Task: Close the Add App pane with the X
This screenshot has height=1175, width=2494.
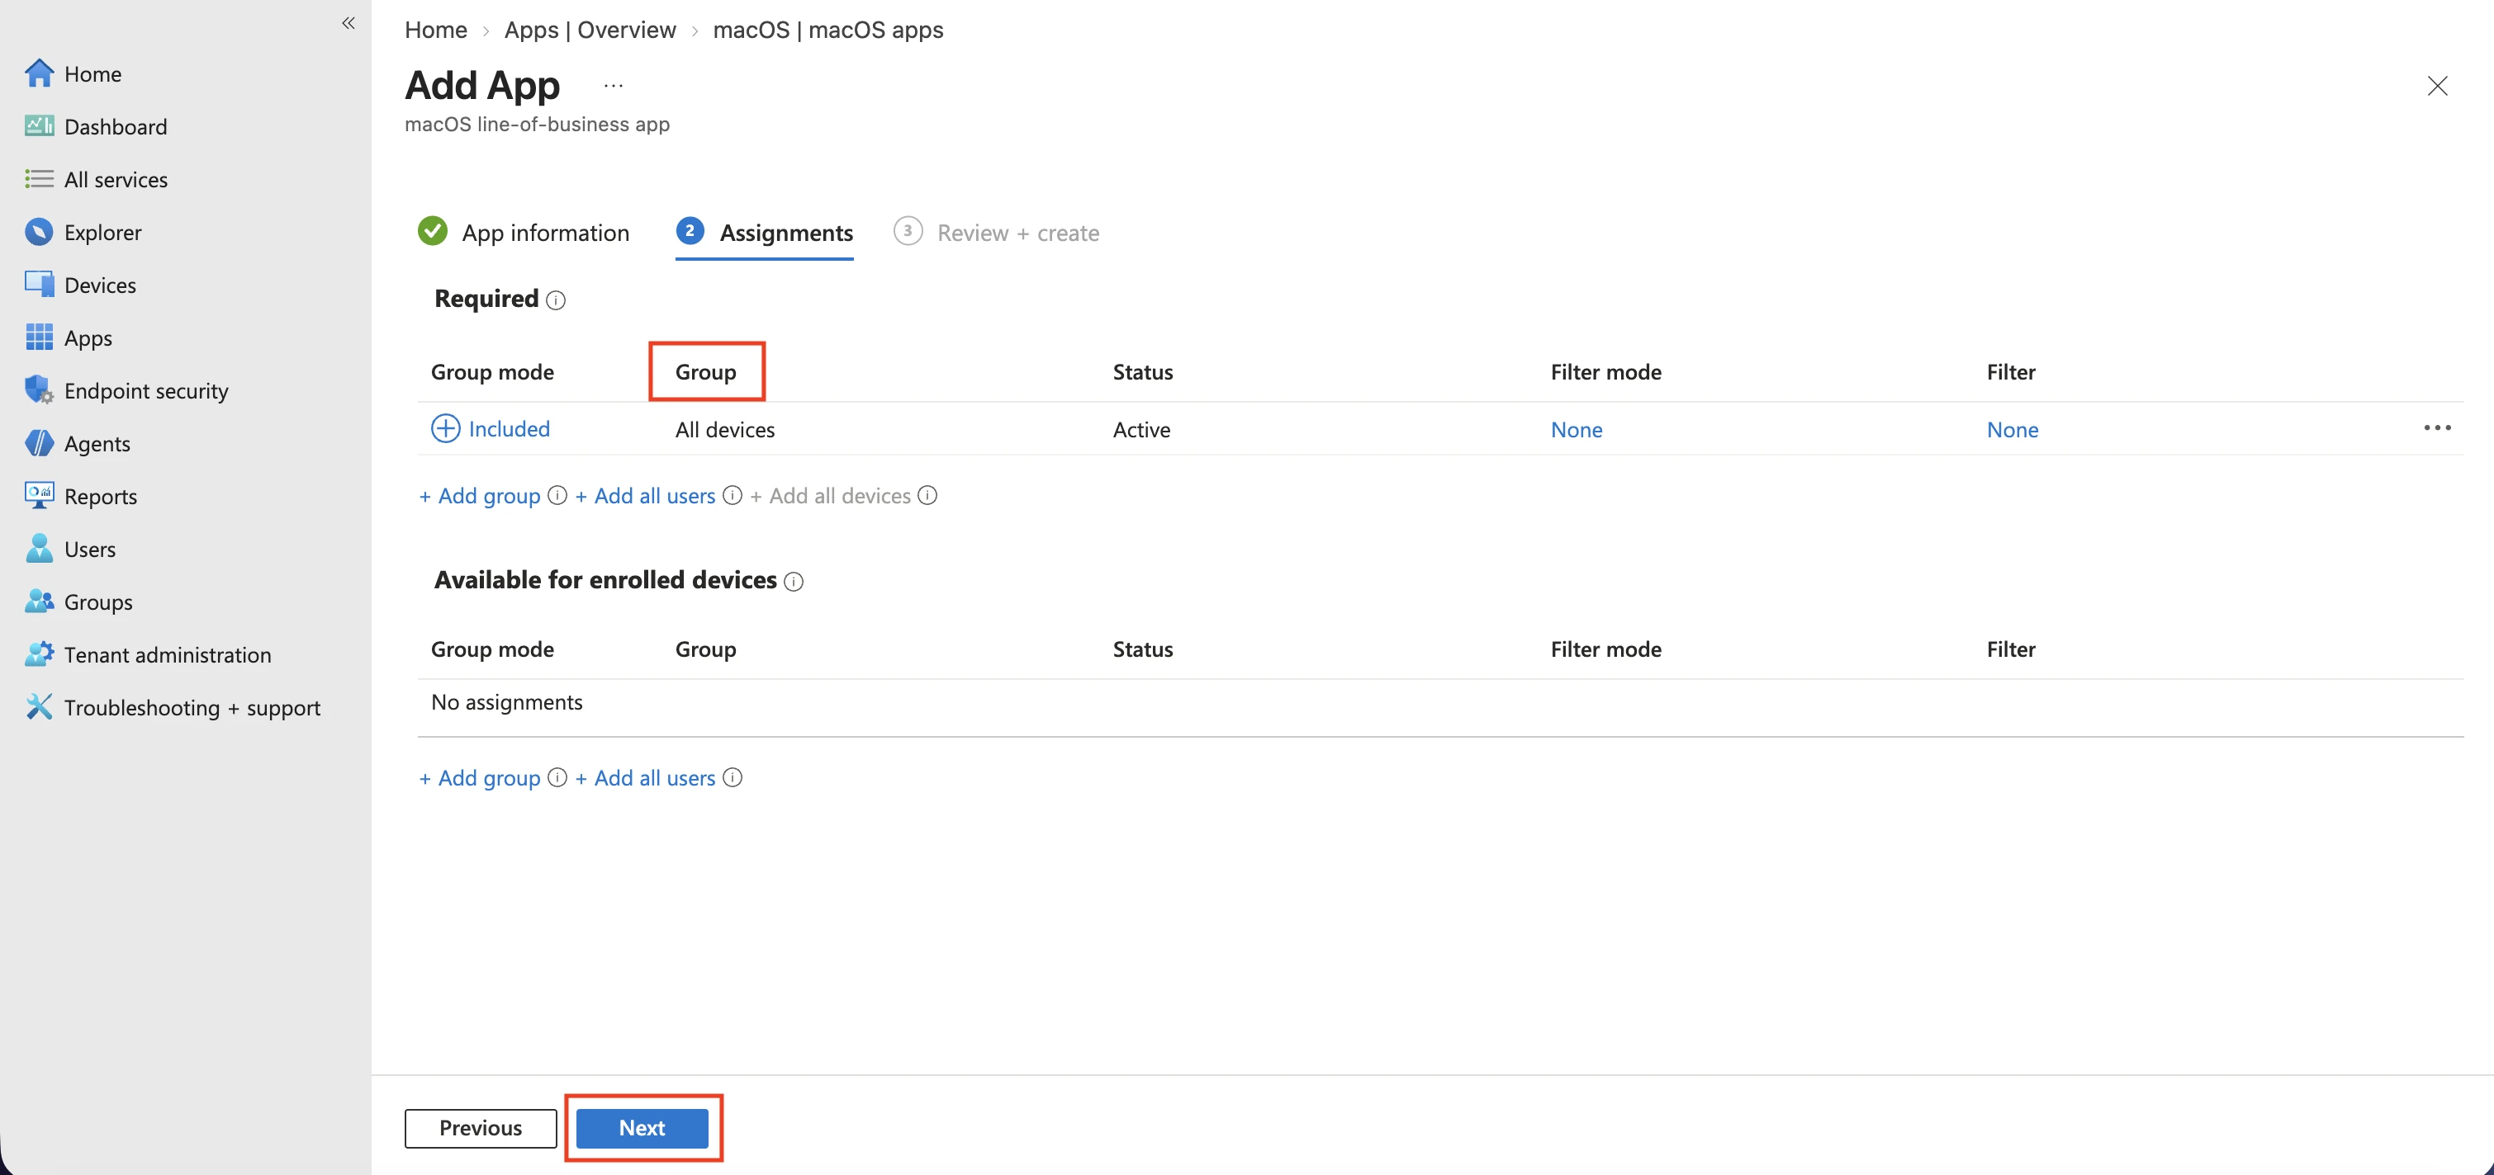Action: click(2437, 86)
